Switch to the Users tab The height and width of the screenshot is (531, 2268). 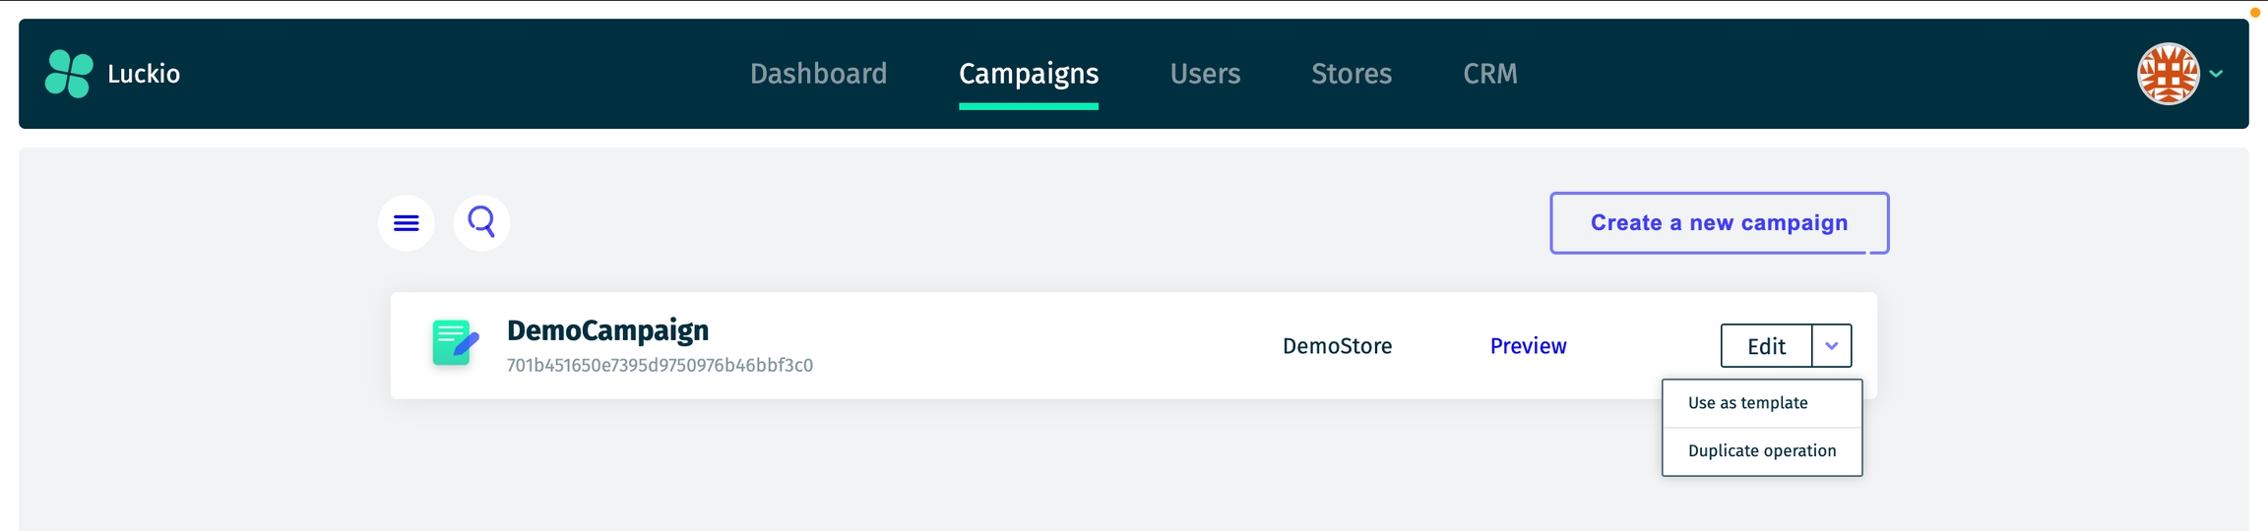[x=1205, y=74]
